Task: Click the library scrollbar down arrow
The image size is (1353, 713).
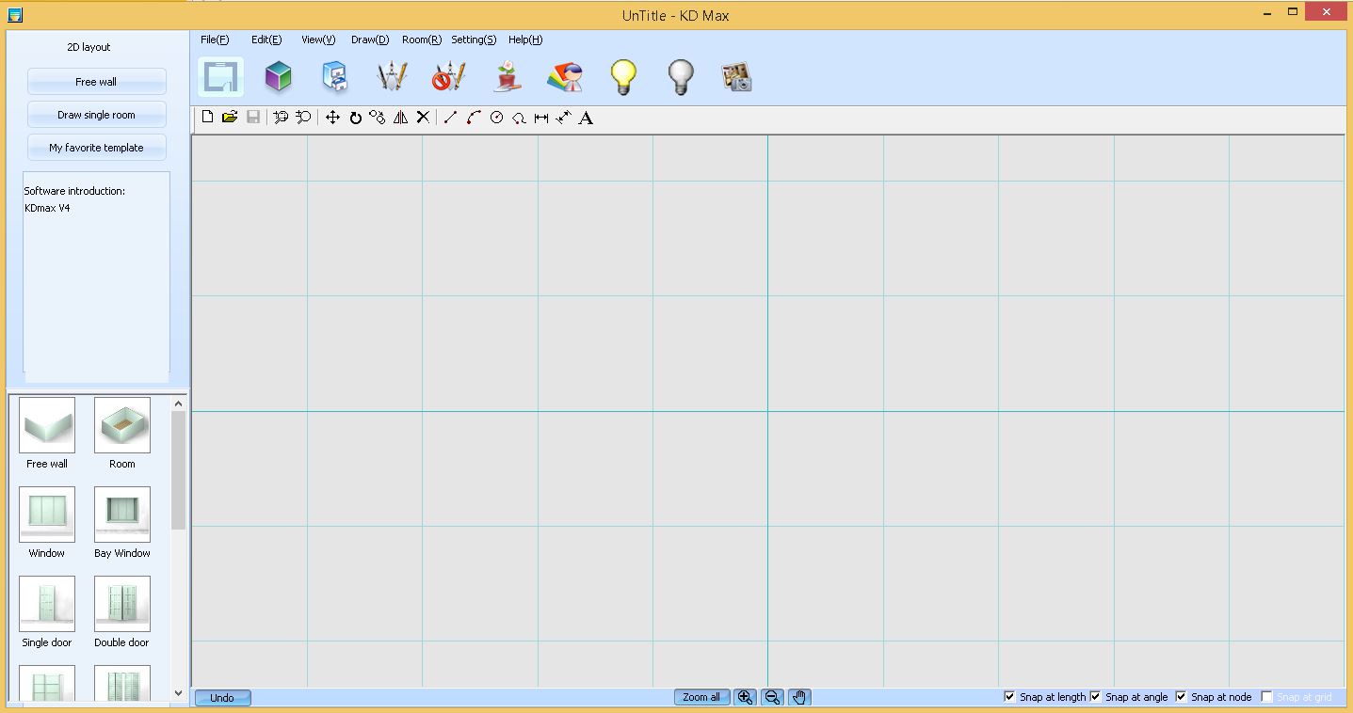Action: click(x=179, y=693)
